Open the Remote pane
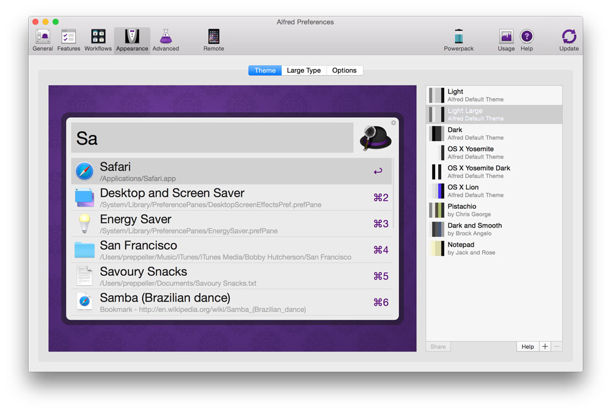The width and height of the screenshot is (611, 412). 213,40
